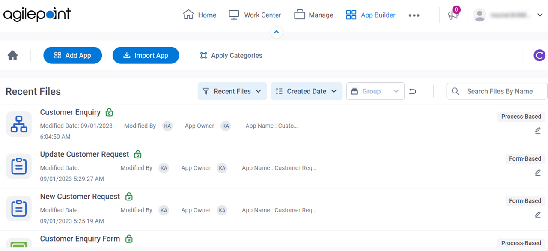Viewport: 548px width, 251px height.
Task: Open the notifications megaphone icon
Action: point(453,15)
